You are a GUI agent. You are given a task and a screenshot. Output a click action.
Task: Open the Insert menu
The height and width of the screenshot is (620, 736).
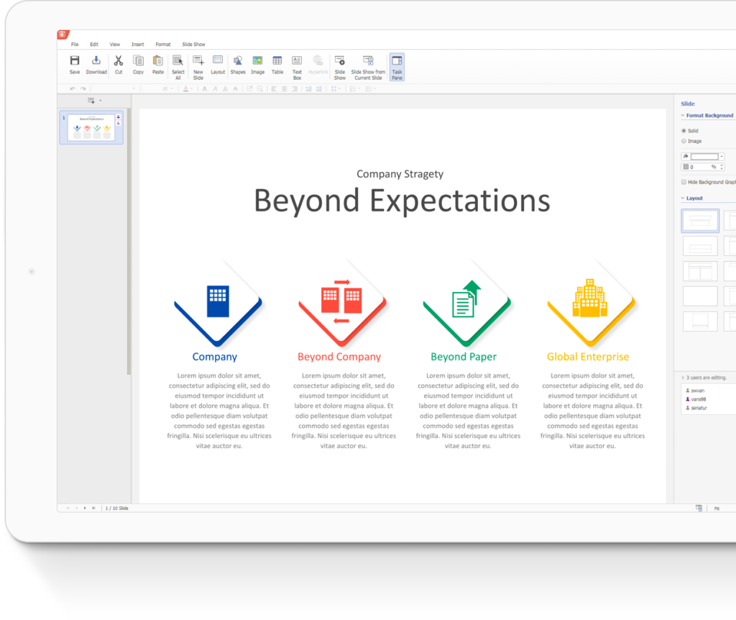(137, 45)
